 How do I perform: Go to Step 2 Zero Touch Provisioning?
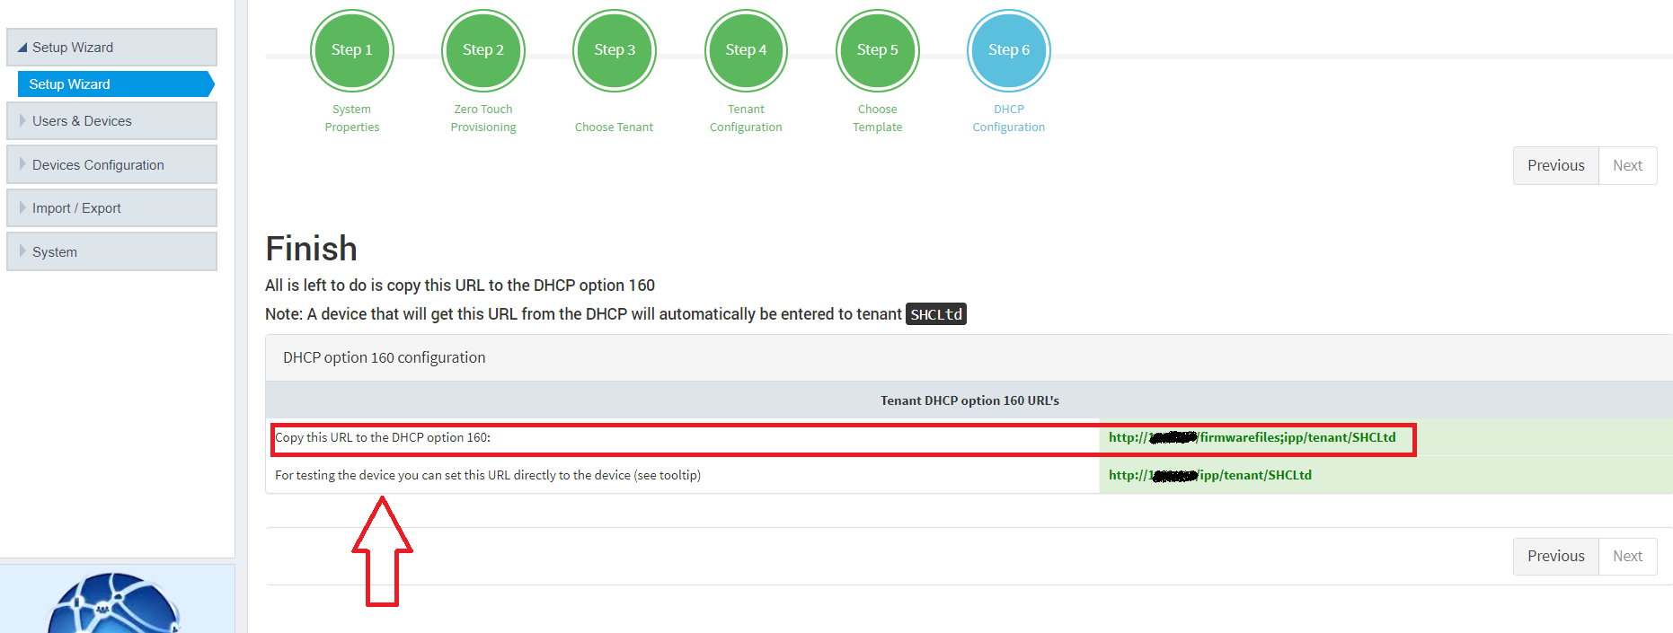(x=482, y=50)
